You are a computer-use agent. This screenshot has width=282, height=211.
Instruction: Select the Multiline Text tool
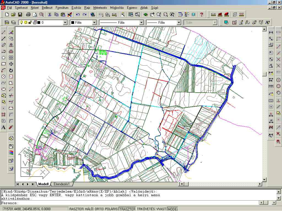coord(4,127)
